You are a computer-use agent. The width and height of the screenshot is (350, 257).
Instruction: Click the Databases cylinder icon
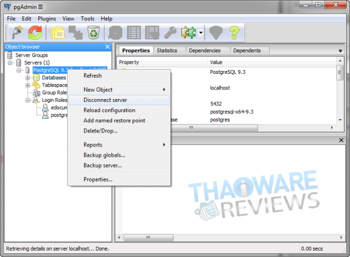37,78
